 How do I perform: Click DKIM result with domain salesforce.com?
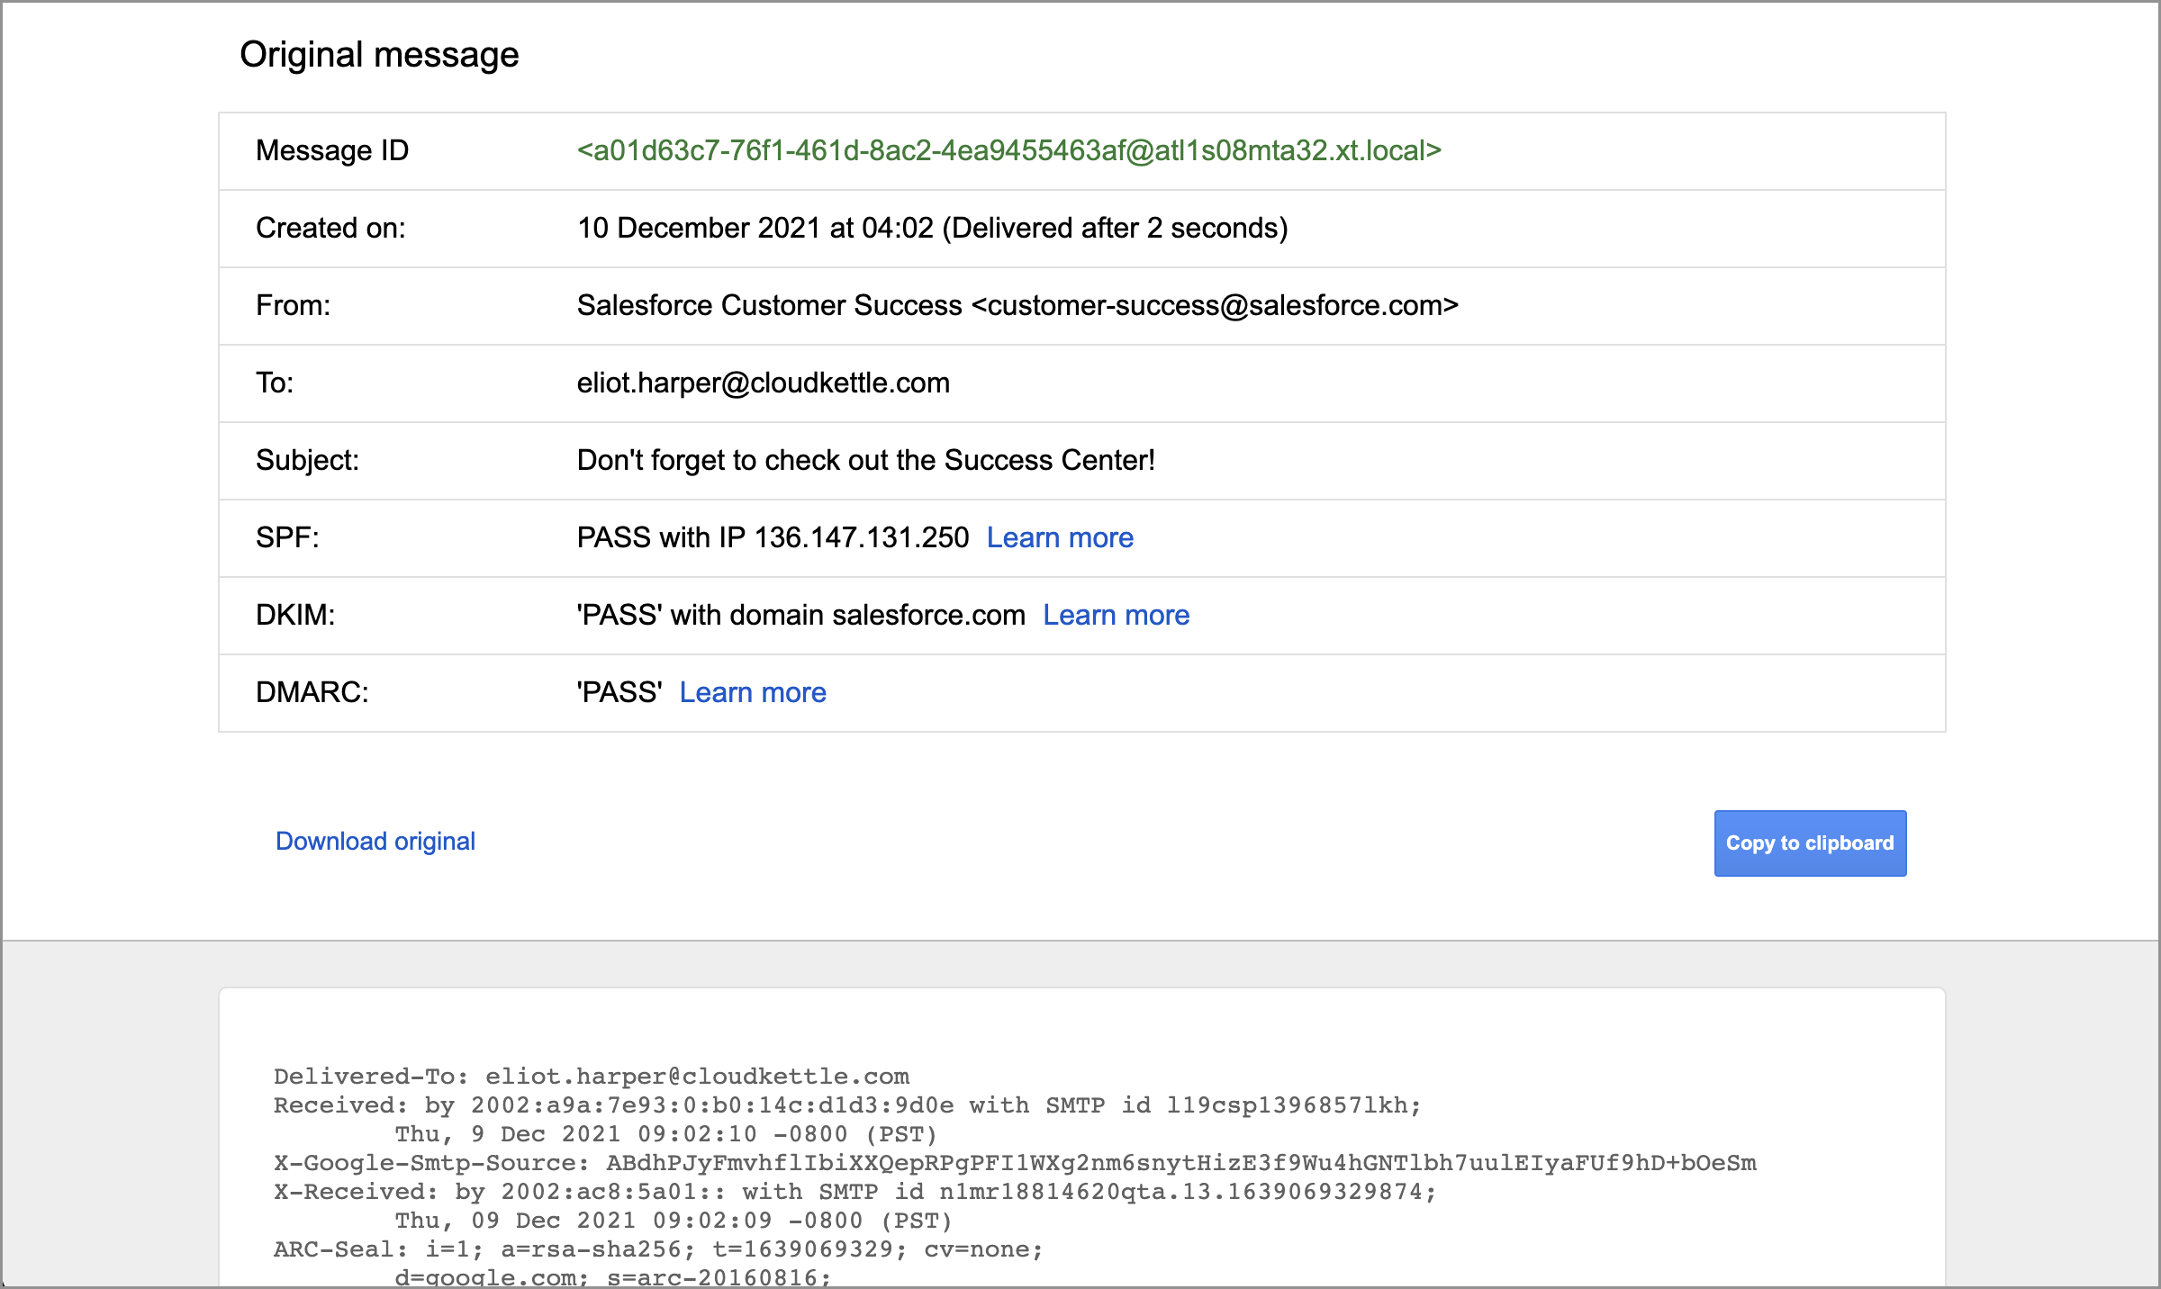click(801, 615)
